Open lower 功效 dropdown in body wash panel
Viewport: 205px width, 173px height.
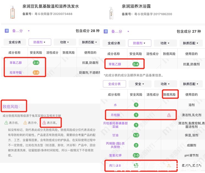tap(166, 84)
